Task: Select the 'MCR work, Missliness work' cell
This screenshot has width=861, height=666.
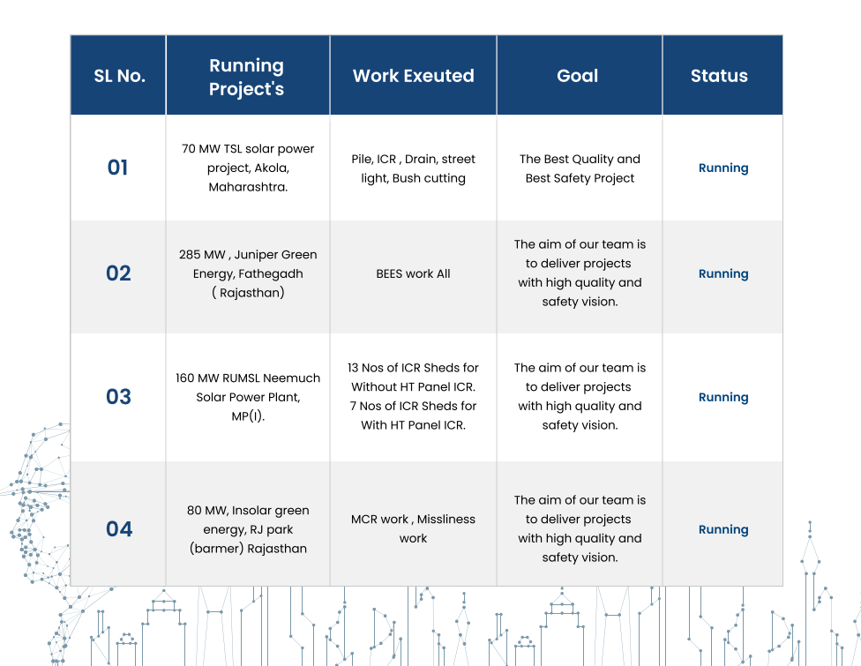Action: tap(413, 528)
